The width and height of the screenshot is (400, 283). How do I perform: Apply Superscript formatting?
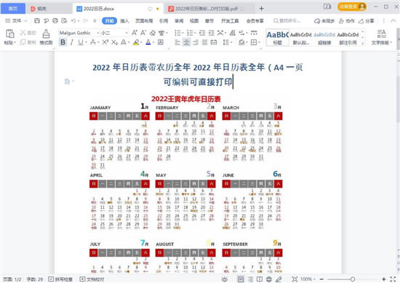click(x=105, y=42)
